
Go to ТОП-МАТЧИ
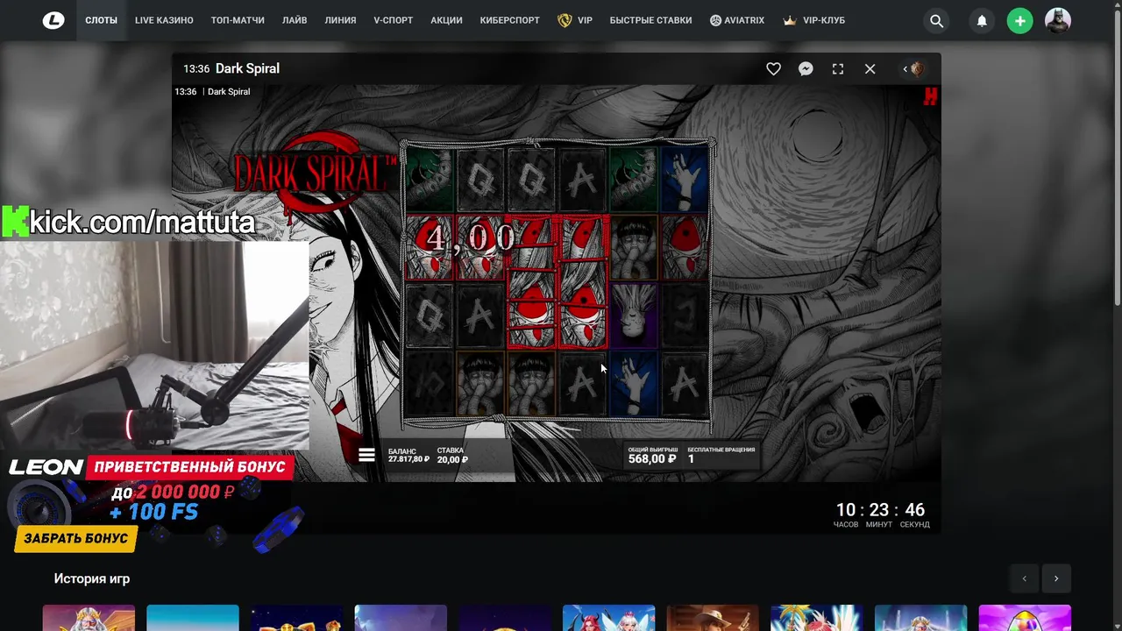click(x=238, y=20)
